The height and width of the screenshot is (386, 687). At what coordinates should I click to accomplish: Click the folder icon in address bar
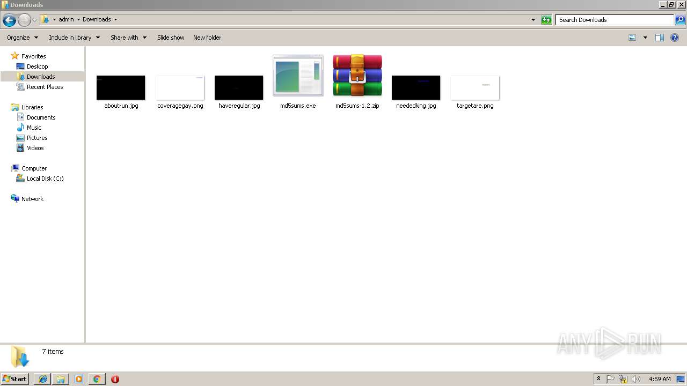click(46, 19)
